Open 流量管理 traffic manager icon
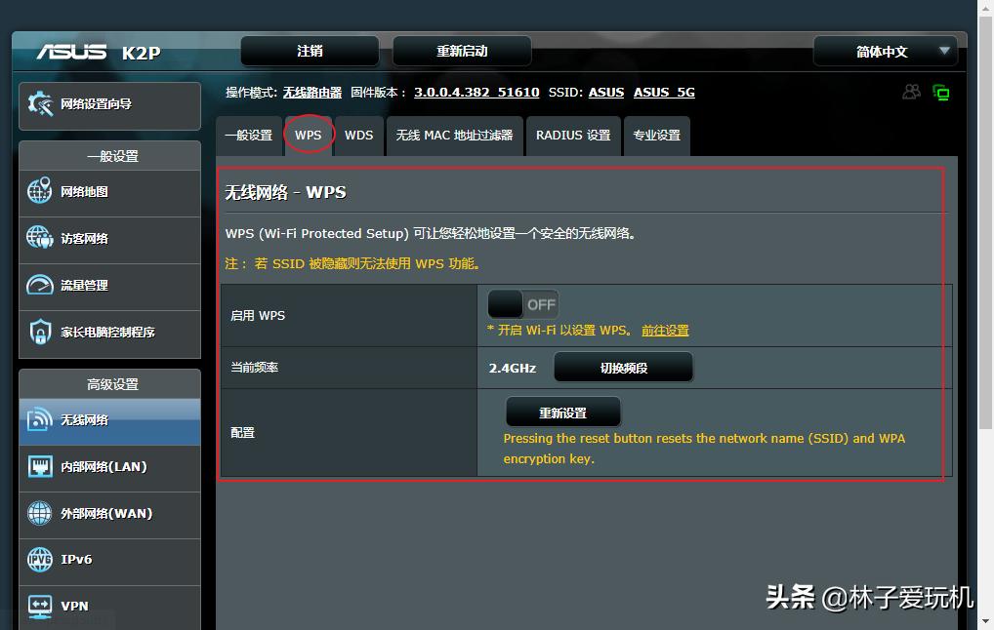This screenshot has width=994, height=630. [39, 287]
